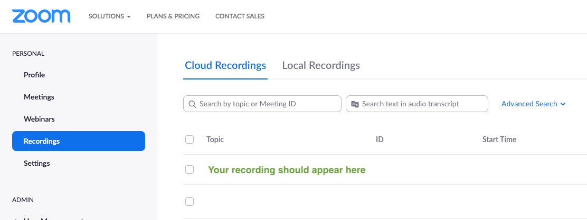Switch to the Local Recordings tab

point(321,65)
